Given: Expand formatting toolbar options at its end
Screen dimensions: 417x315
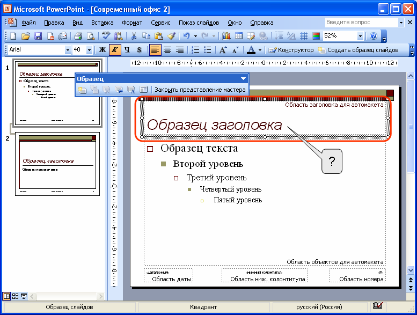Looking at the screenshot, I should pyautogui.click(x=412, y=50).
